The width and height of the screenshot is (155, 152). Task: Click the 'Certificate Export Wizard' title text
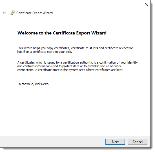coord(34,13)
